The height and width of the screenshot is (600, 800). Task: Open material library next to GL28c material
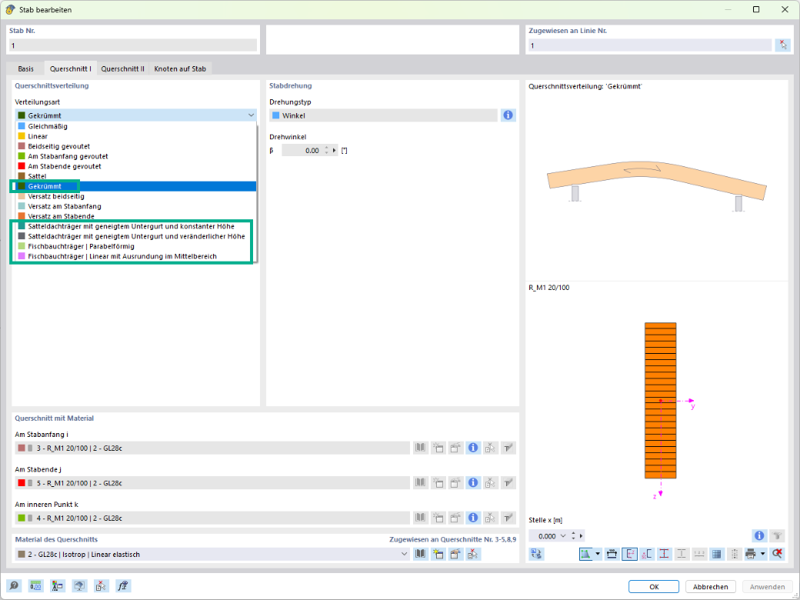pos(421,554)
